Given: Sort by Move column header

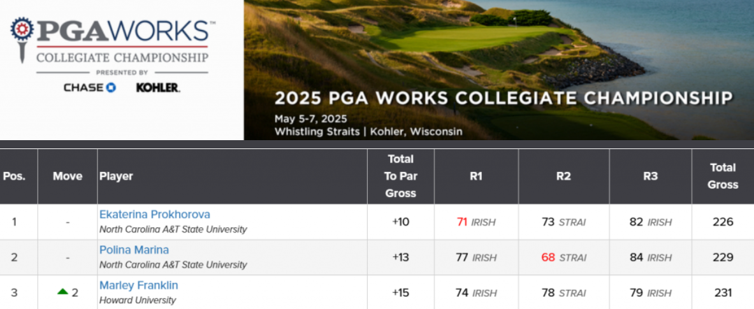Looking at the screenshot, I should (68, 176).
